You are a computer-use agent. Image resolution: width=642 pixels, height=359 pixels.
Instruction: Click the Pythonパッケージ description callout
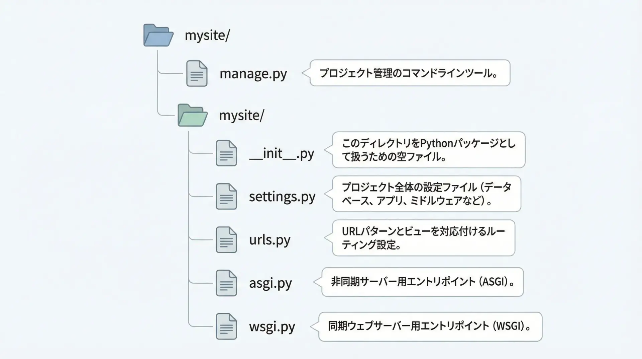pyautogui.click(x=428, y=150)
